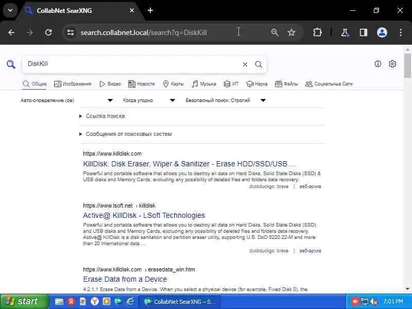Click the zoom magnifier icon in address bar
This screenshot has width=412, height=309.
(x=275, y=32)
